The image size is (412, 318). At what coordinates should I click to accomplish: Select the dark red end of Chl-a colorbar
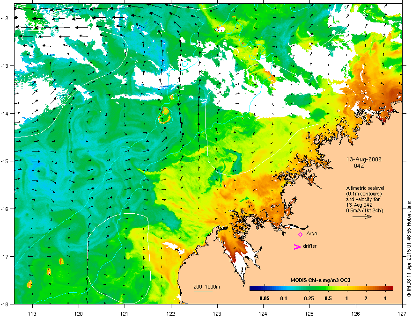pyautogui.click(x=390, y=289)
